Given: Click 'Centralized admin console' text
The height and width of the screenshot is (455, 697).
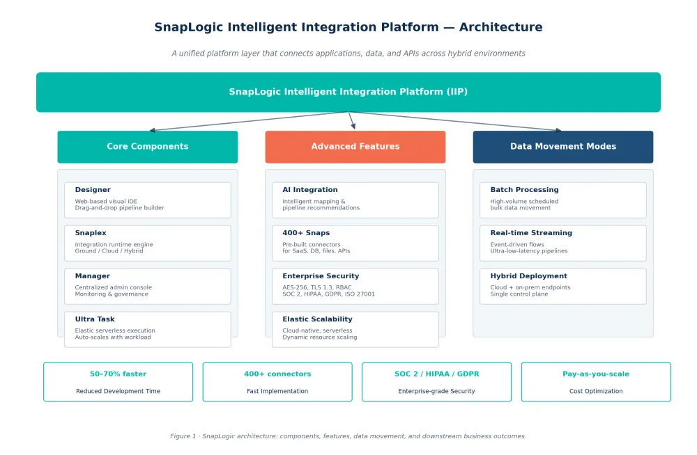Looking at the screenshot, I should [113, 287].
